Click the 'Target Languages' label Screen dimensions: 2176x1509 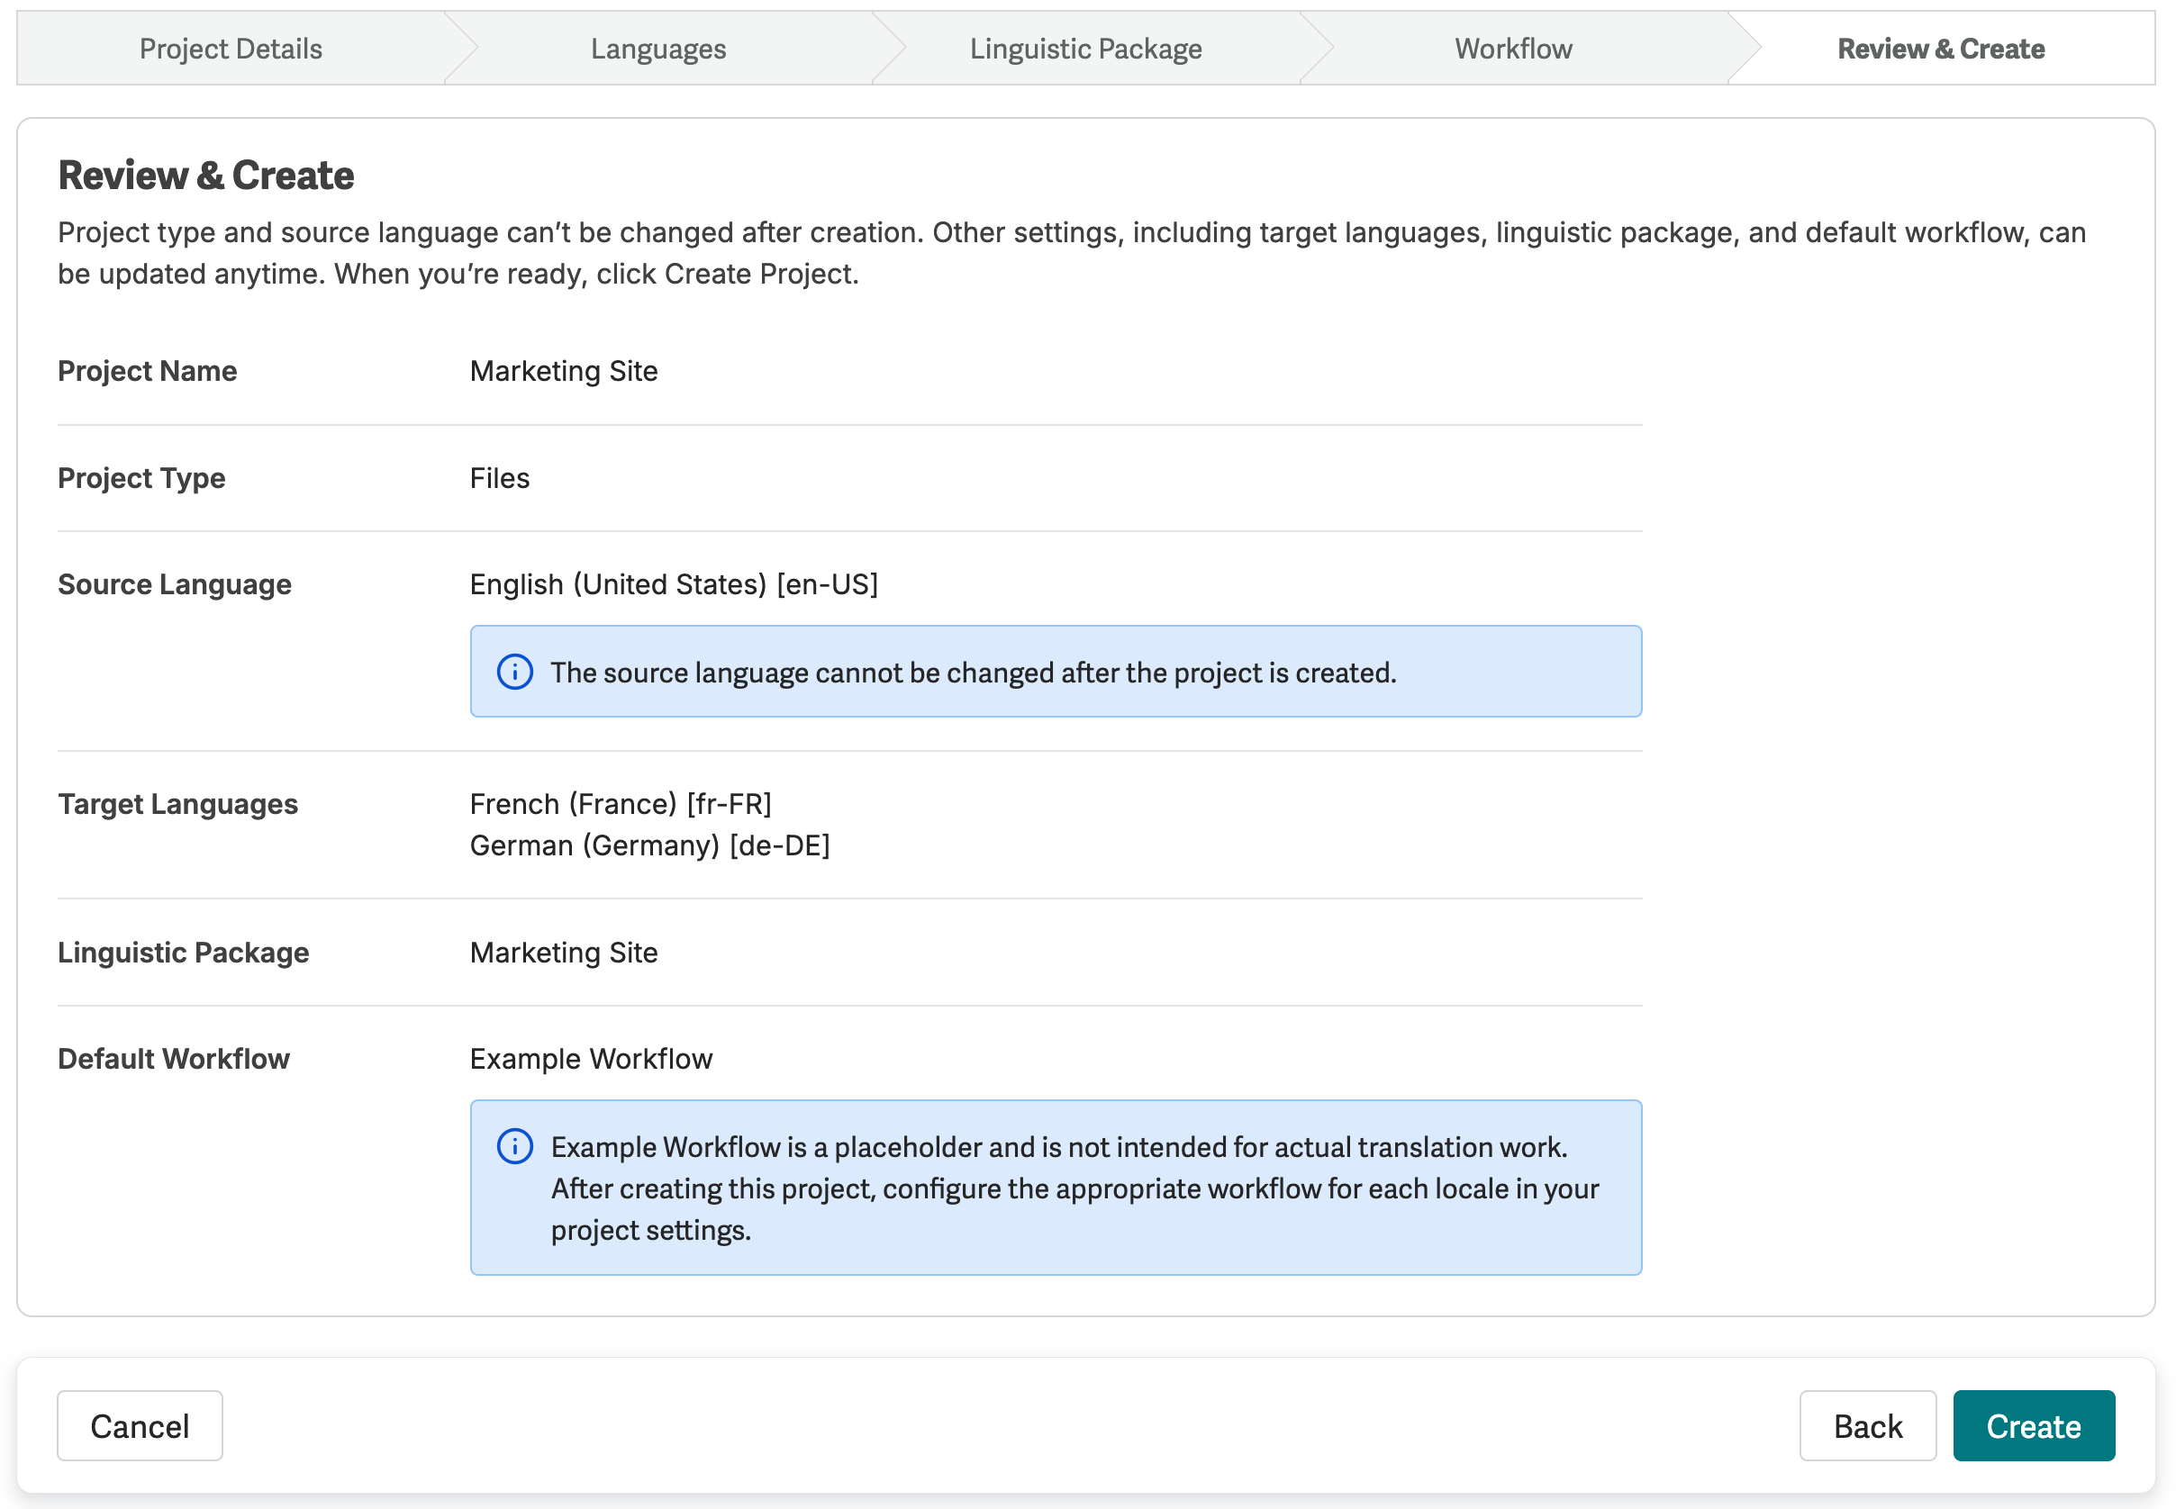[177, 805]
